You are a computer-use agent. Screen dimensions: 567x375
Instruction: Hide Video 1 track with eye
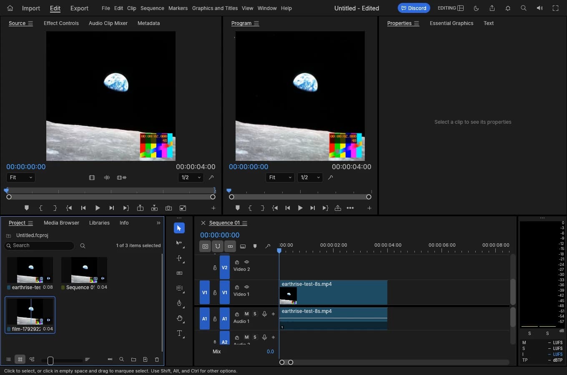(246, 287)
